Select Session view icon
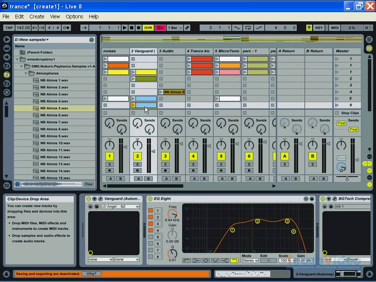Viewport: 376px width, 282px height. pyautogui.click(x=369, y=48)
